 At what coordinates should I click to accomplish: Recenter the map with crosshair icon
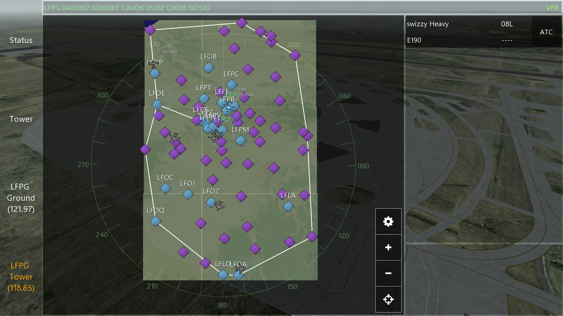[x=388, y=299]
